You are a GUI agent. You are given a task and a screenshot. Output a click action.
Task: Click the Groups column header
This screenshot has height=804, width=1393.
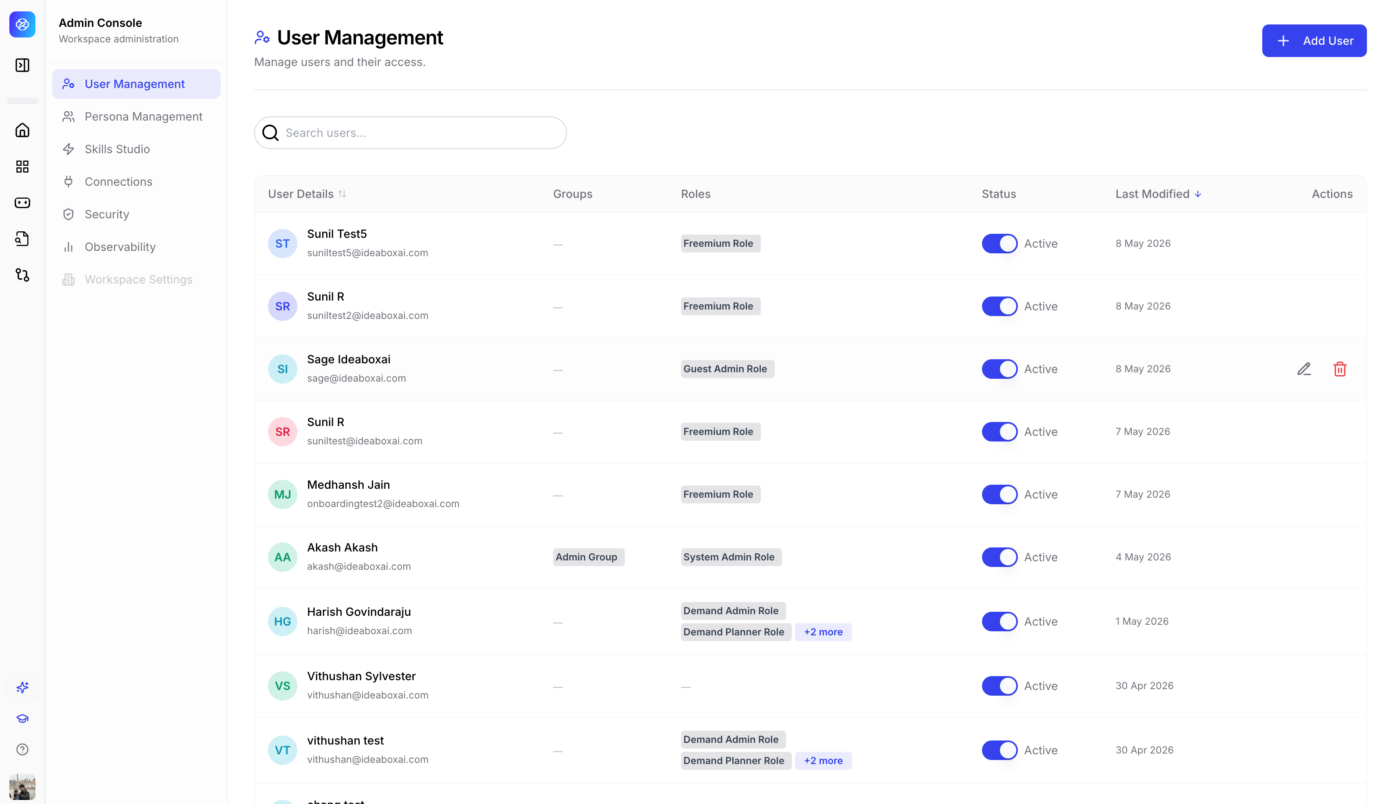pyautogui.click(x=573, y=194)
